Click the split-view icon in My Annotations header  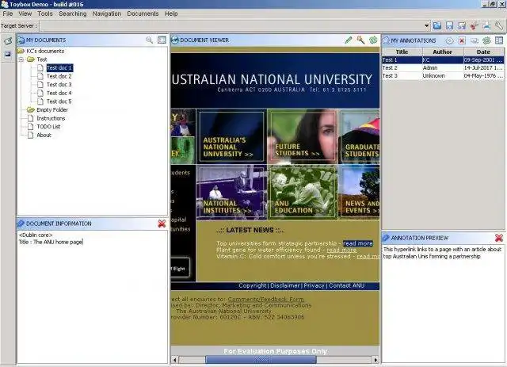(499, 40)
